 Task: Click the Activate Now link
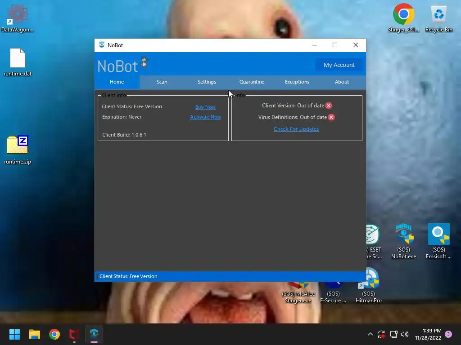(x=205, y=117)
